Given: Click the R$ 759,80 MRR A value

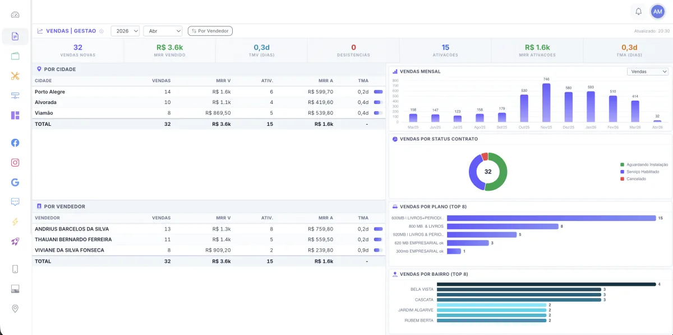Looking at the screenshot, I should click(321, 229).
